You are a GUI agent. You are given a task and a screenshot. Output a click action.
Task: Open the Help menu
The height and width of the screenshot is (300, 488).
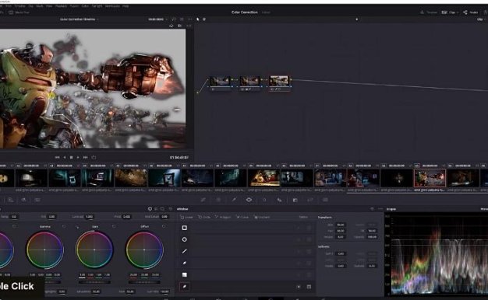click(x=126, y=6)
